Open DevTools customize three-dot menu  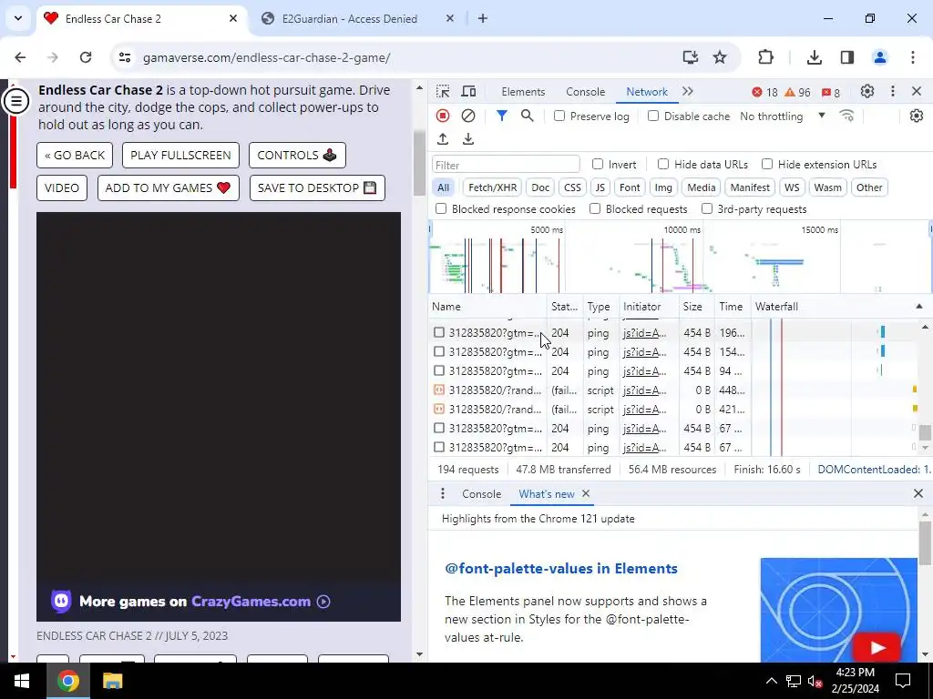[x=893, y=92]
